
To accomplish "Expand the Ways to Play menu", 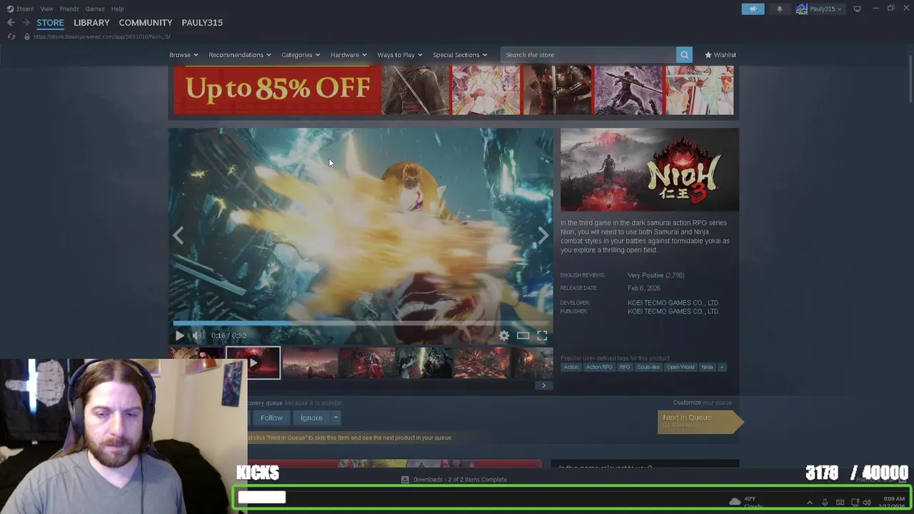I will click(x=400, y=55).
